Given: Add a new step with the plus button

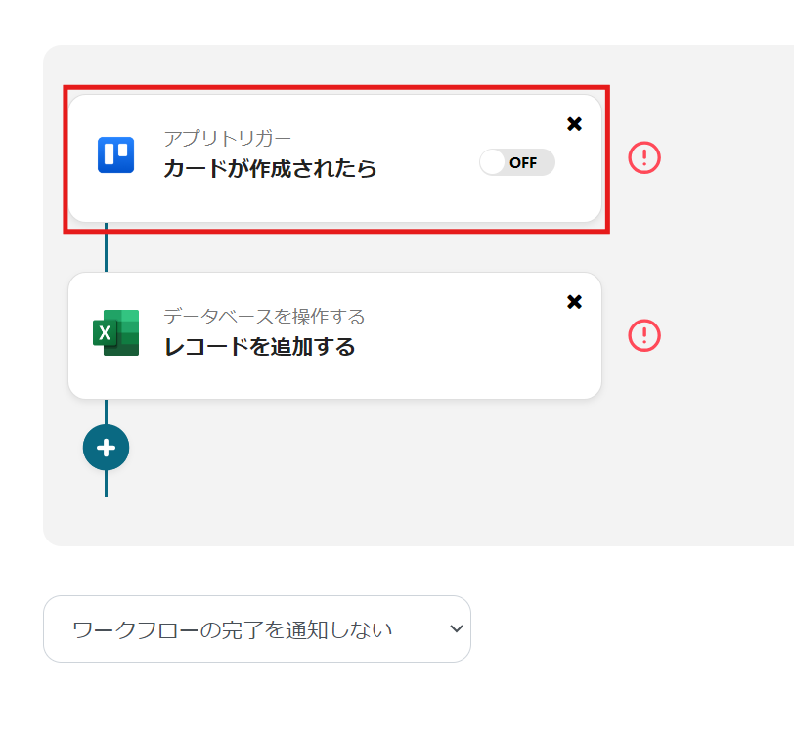Looking at the screenshot, I should [106, 448].
